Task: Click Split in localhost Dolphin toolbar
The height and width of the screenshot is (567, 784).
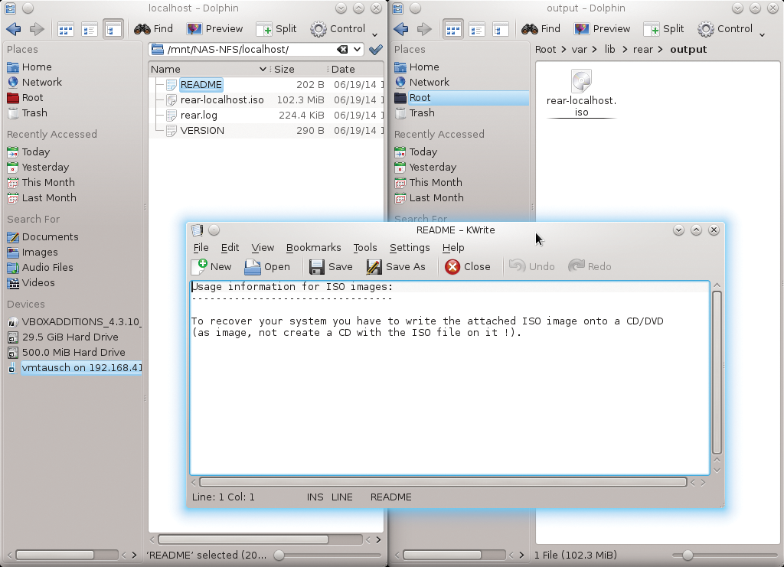Action: tap(276, 29)
